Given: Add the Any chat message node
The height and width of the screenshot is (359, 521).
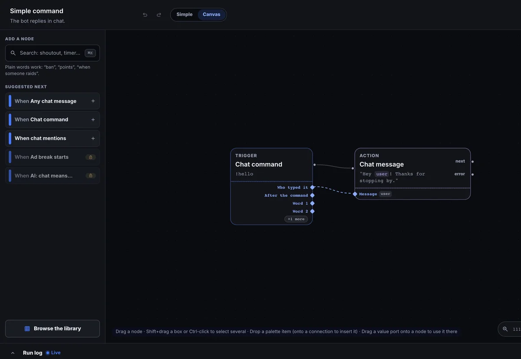Looking at the screenshot, I should pyautogui.click(x=53, y=101).
